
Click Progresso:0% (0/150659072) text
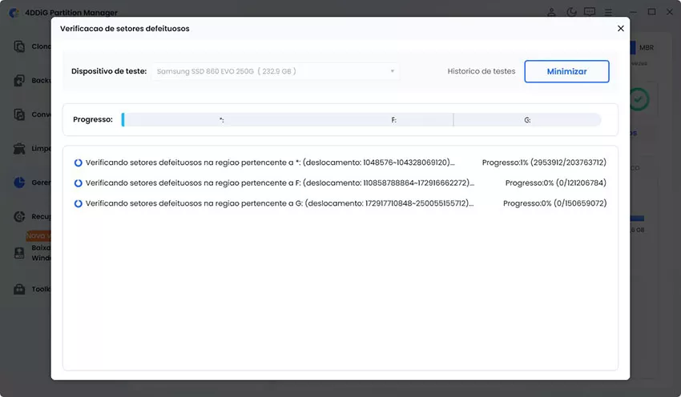pyautogui.click(x=554, y=203)
